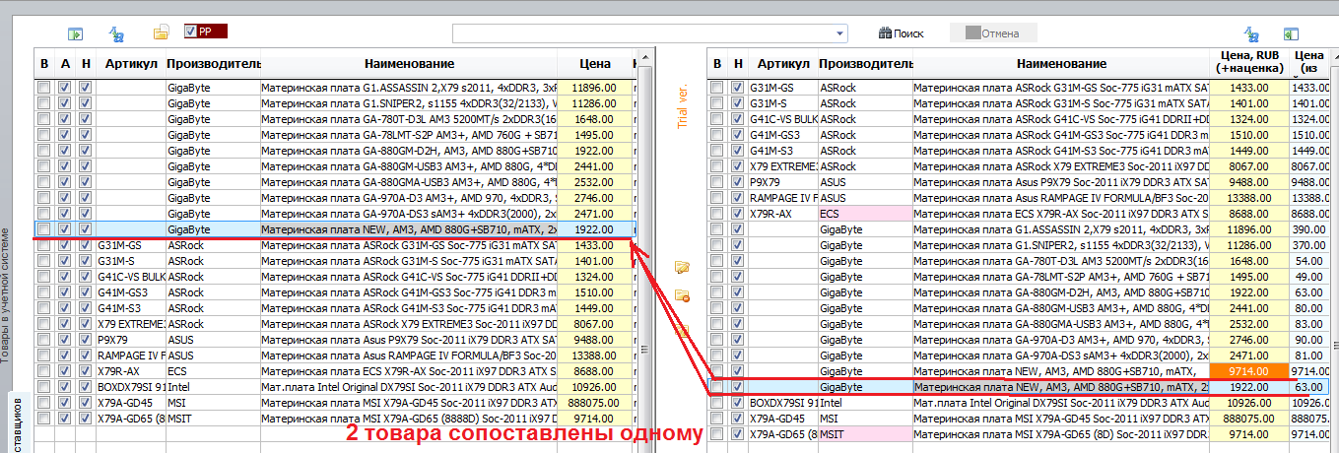
Task: Click the green arrow panel icon at top right
Action: point(1291,33)
